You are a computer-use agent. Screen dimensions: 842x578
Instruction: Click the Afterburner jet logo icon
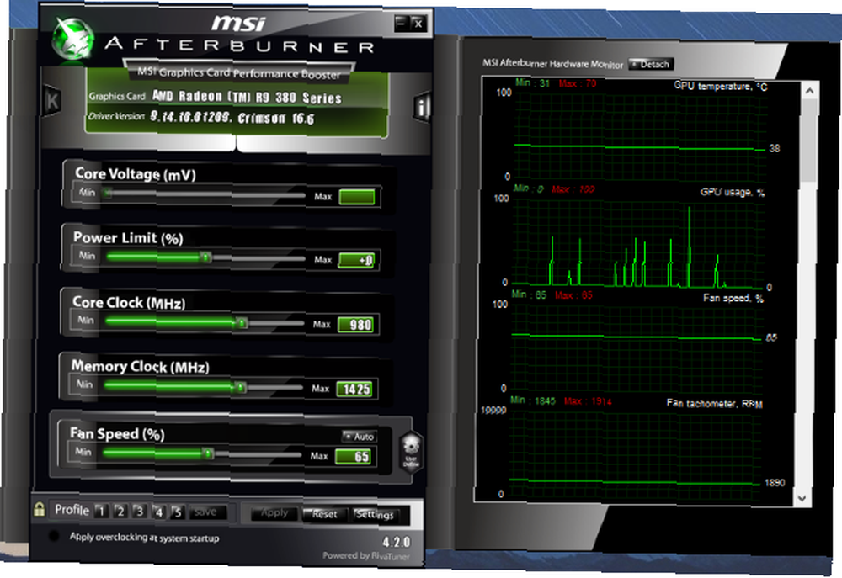(x=73, y=39)
